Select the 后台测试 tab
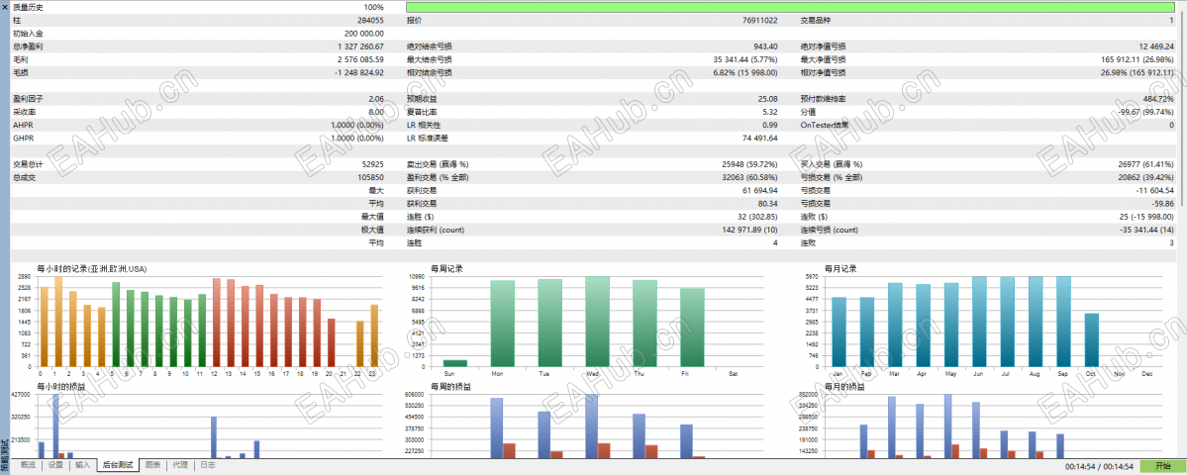This screenshot has height=475, width=1187. [x=118, y=465]
